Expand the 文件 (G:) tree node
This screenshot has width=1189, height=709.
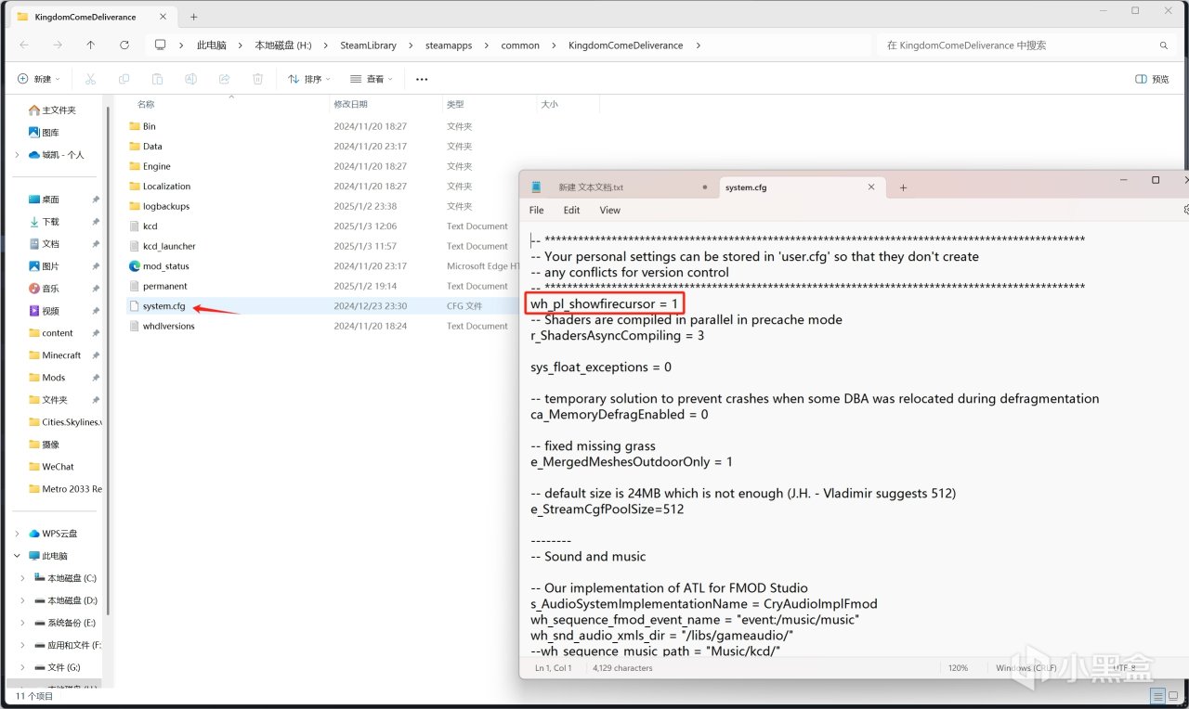(23, 667)
